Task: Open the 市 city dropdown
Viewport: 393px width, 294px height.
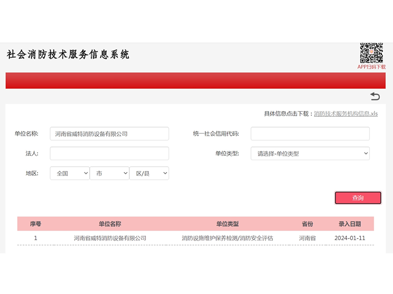Action: click(110, 173)
